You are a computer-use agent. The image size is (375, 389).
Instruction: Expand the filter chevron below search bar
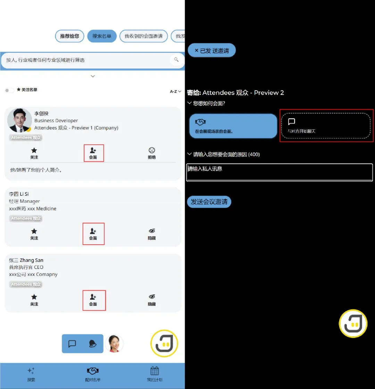(x=93, y=76)
